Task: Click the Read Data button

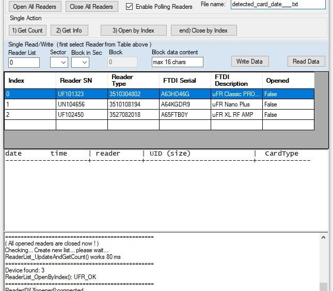Action: [x=306, y=62]
